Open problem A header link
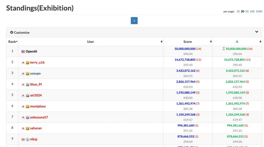264x147 pixels. coord(237,42)
